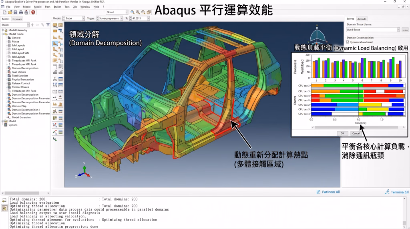Save the model with the floppy-disk icon
Viewport: 410px width, 229px height.
point(16,12)
